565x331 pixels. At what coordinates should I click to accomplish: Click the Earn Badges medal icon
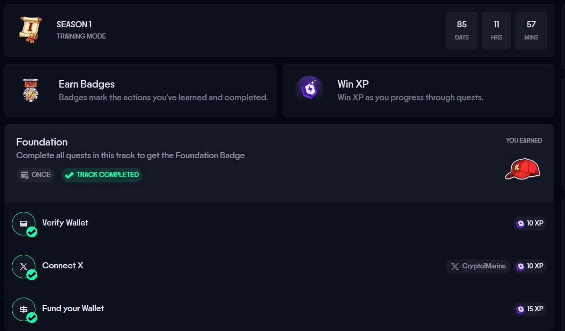30,90
